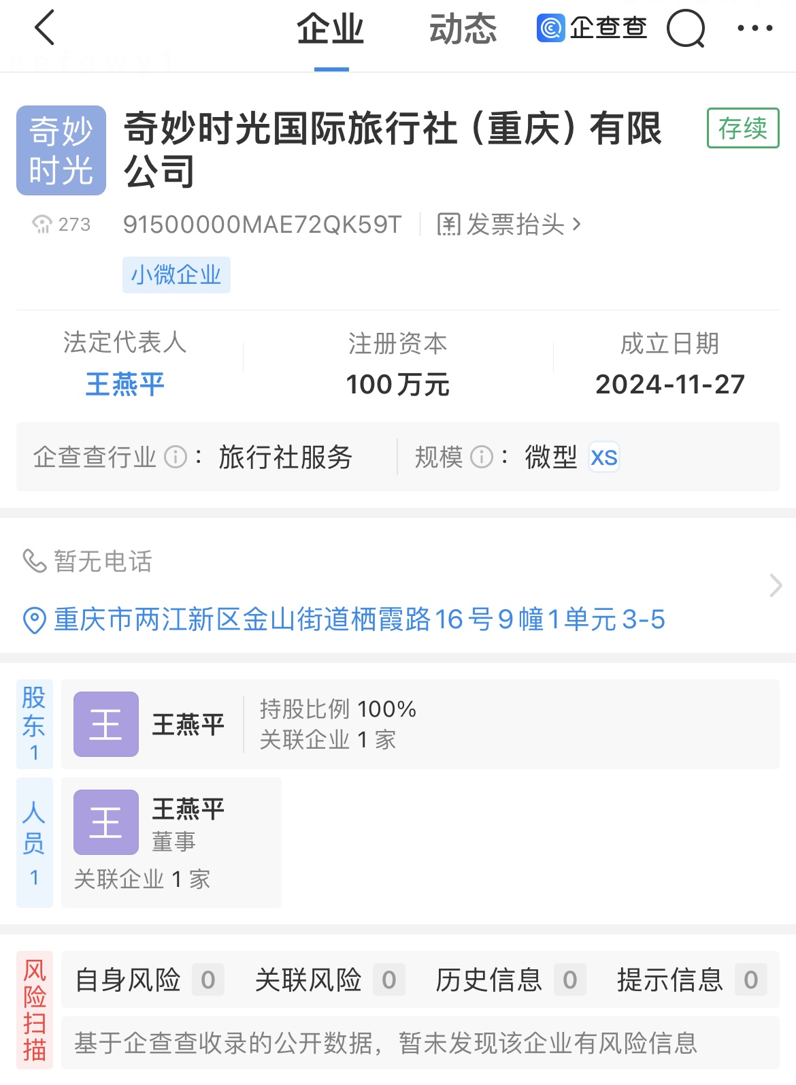796x1085 pixels.
Task: Tap the 存续 status badge
Action: coord(743,128)
